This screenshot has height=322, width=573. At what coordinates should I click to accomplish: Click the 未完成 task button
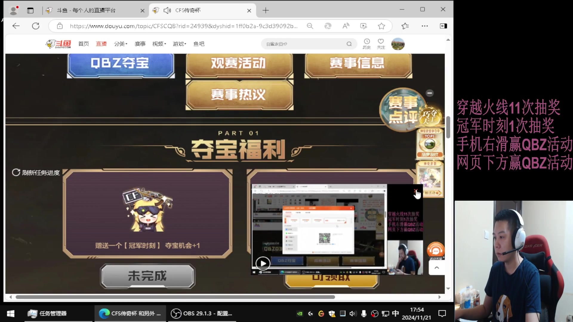pyautogui.click(x=147, y=276)
